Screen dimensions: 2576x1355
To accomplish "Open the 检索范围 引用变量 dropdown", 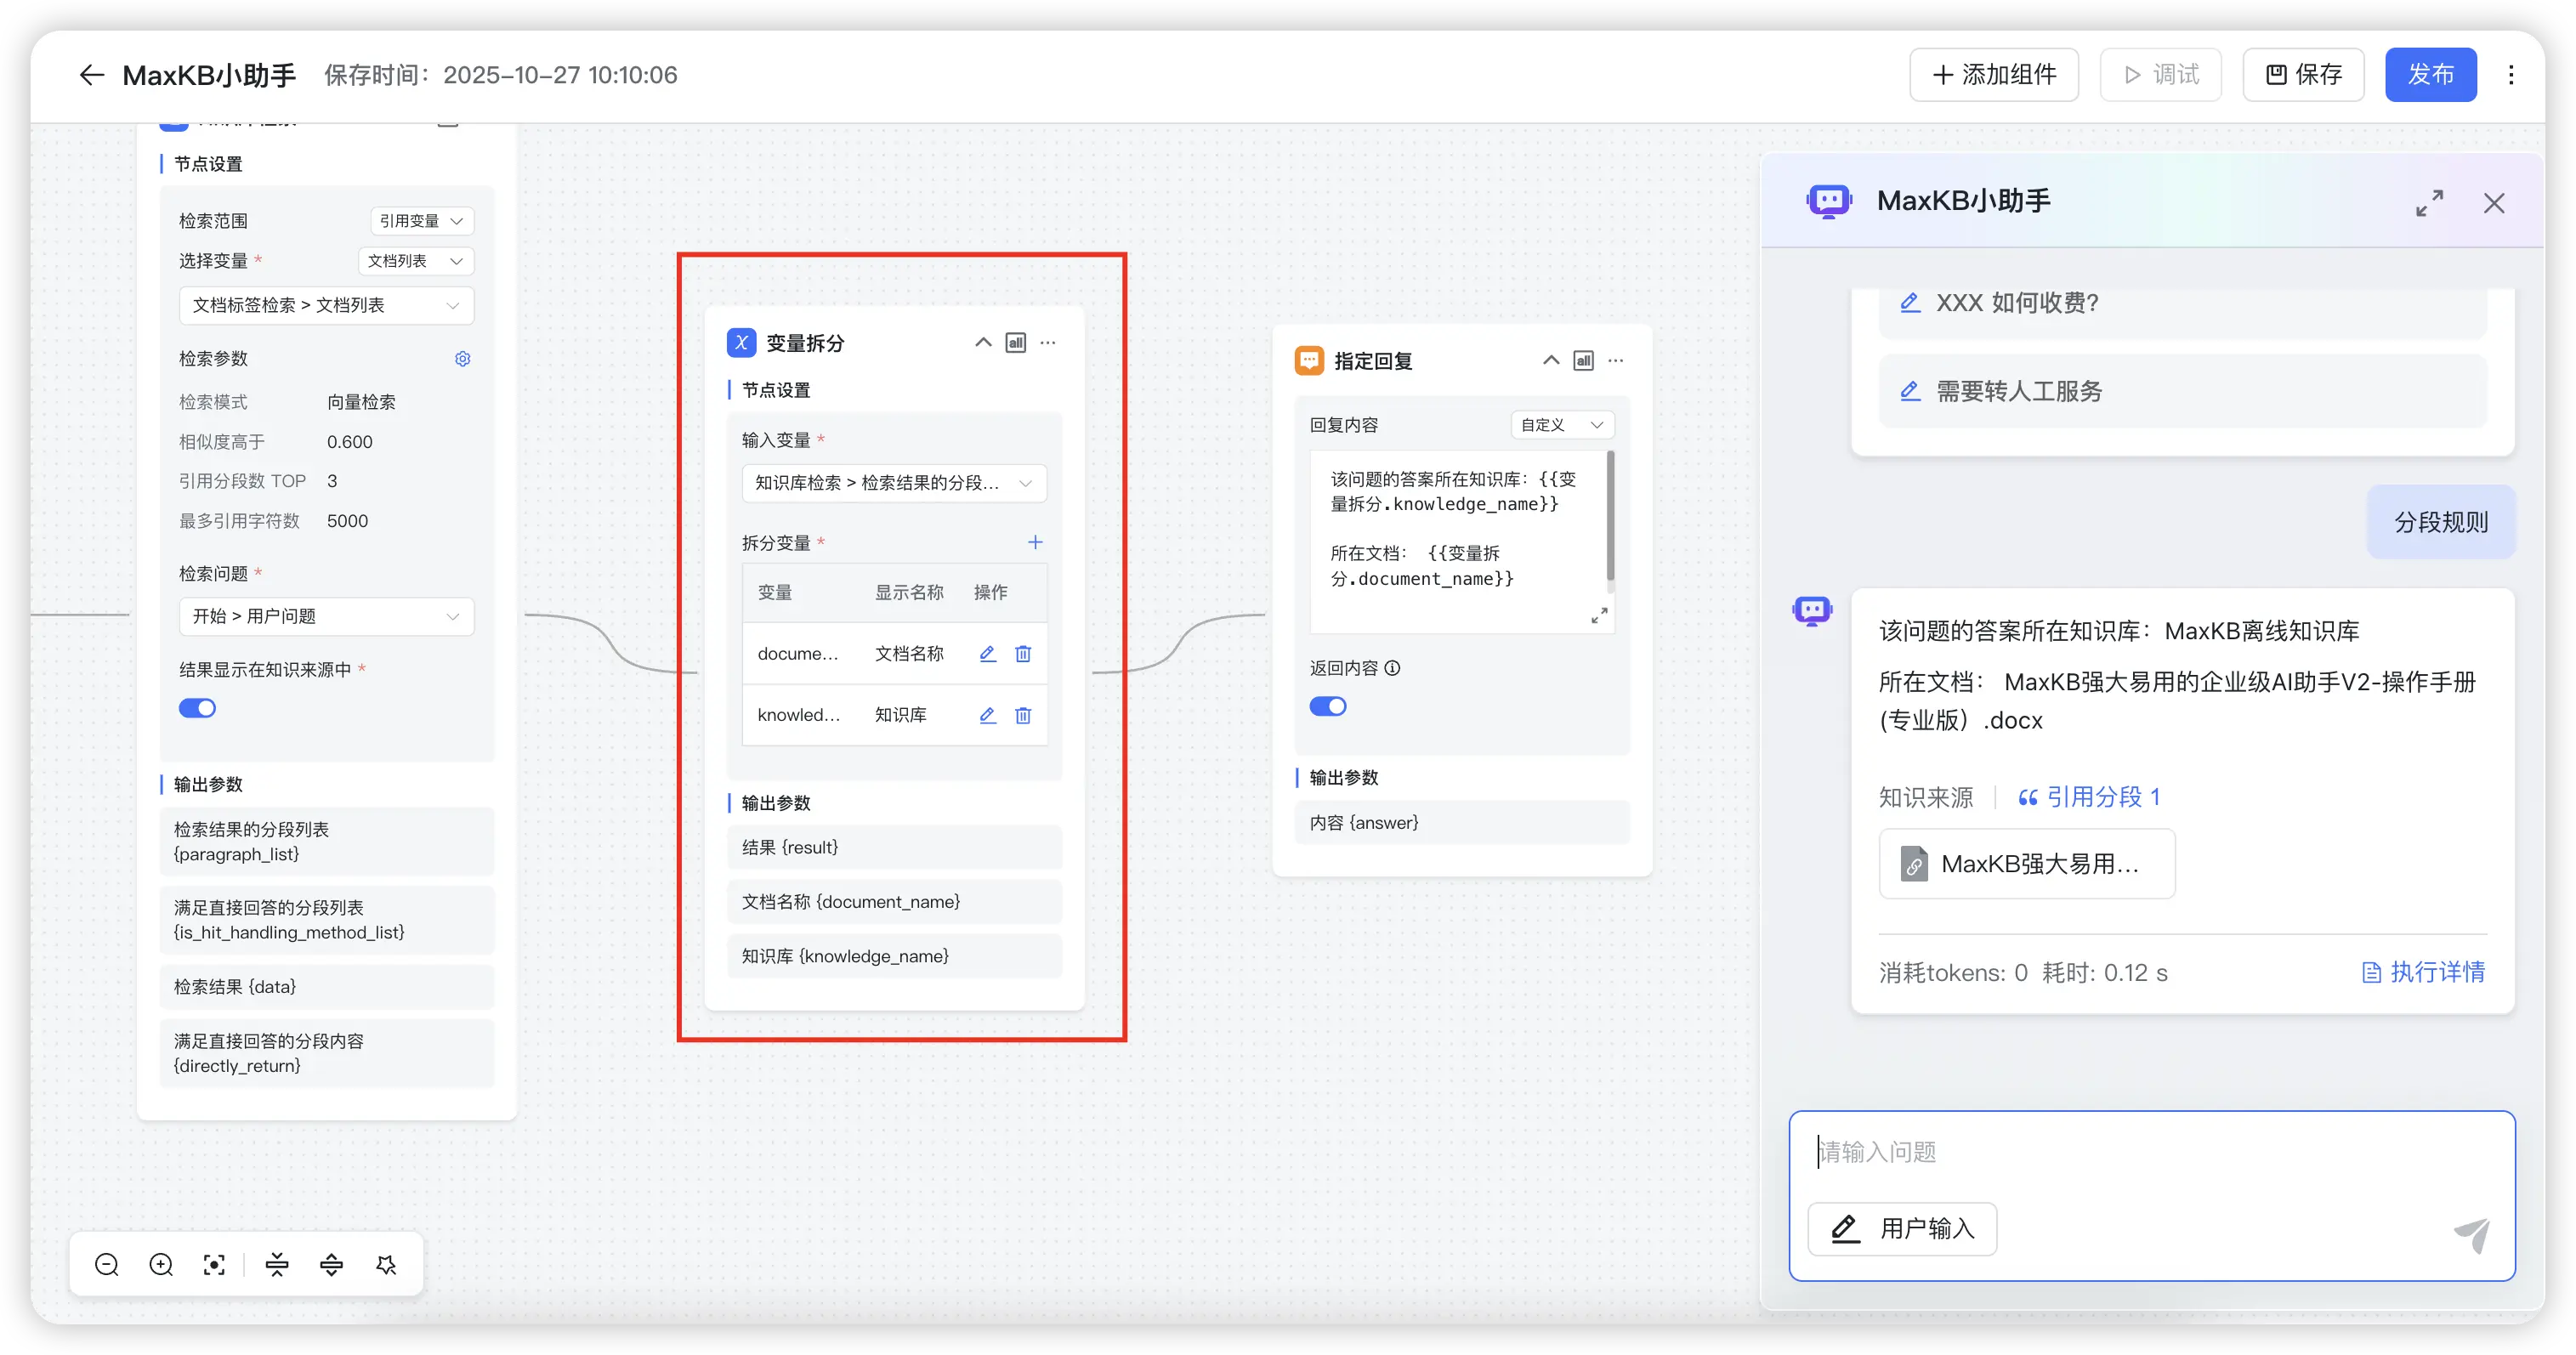I will click(x=421, y=221).
